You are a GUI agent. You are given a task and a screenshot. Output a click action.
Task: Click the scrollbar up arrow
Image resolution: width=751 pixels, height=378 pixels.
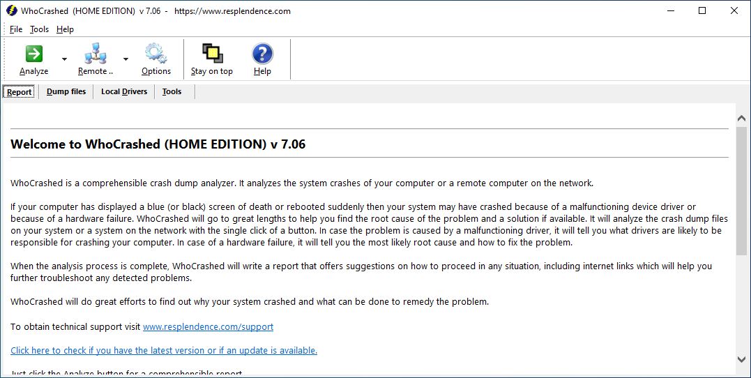(741, 118)
